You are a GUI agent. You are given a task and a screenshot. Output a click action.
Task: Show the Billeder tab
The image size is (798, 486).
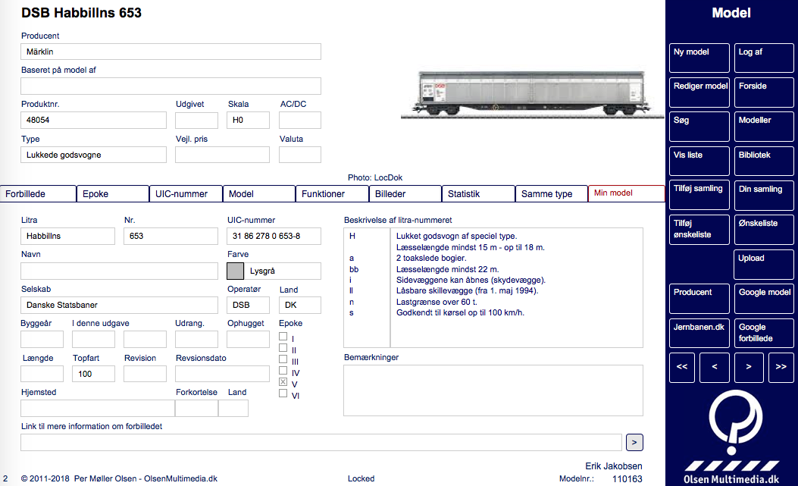[405, 193]
